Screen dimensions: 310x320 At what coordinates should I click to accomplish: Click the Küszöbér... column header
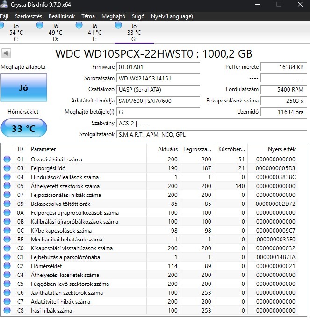(231, 149)
